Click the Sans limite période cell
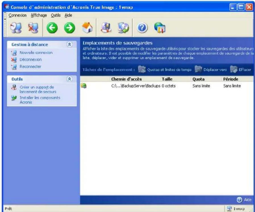 click(232, 86)
